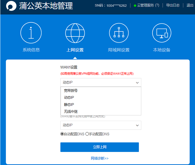
Task: Select the 本地设备 monitor icon
Action: (x=162, y=33)
